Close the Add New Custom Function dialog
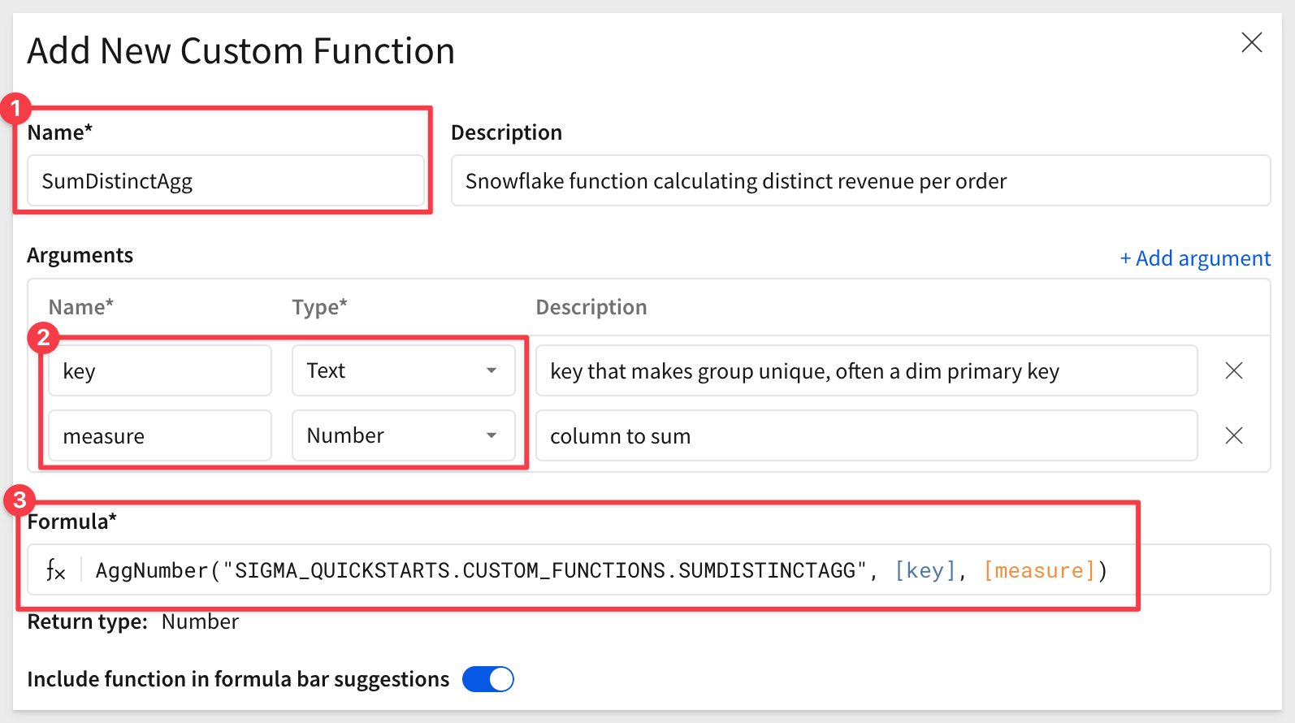Screen dimensions: 1295x723 pyautogui.click(x=1251, y=42)
